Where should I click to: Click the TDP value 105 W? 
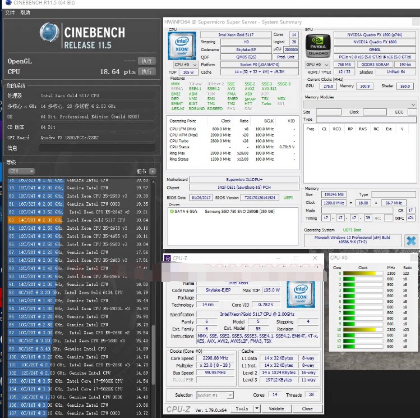click(x=188, y=72)
